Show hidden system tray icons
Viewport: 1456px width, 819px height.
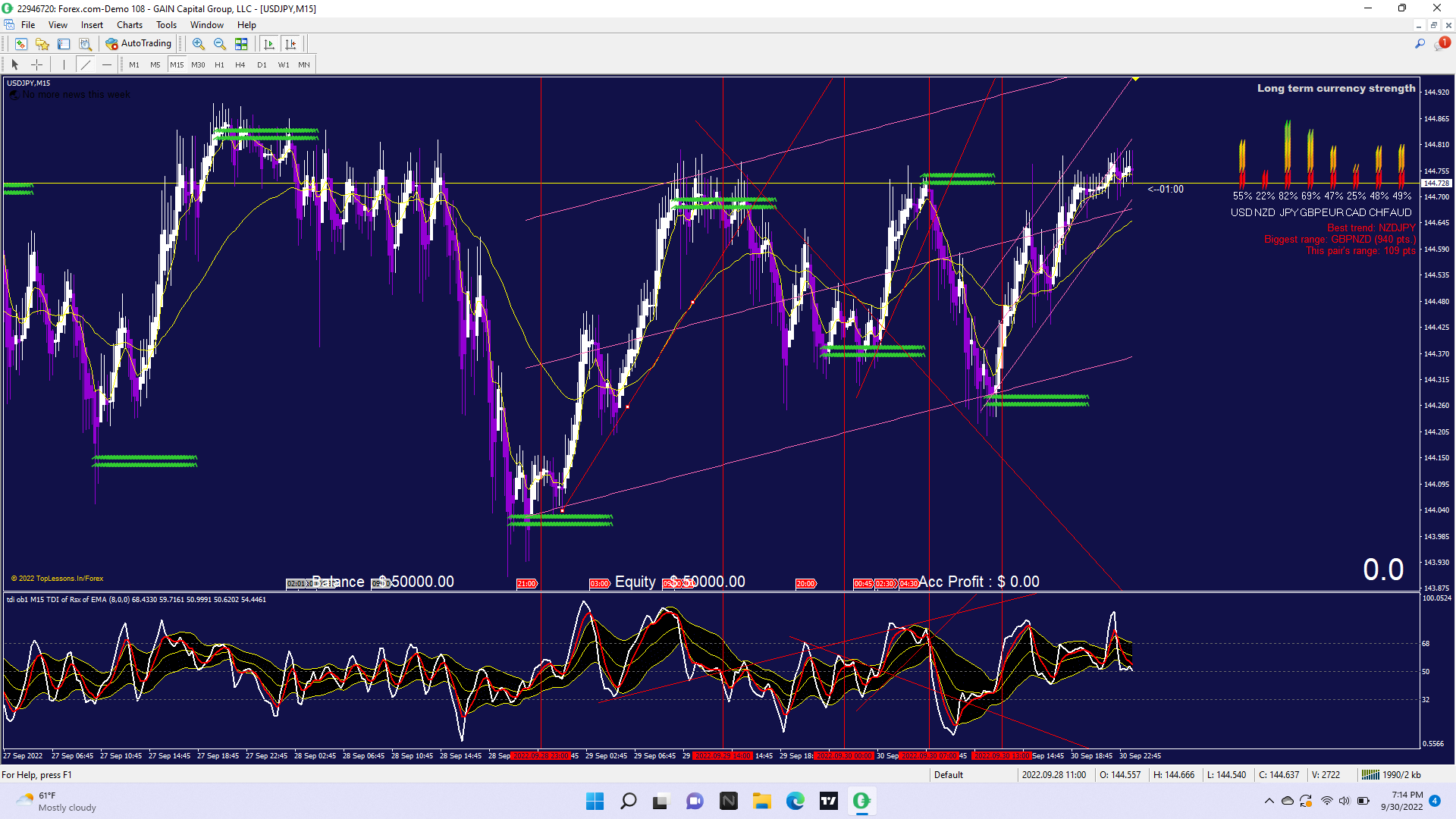[x=1269, y=801]
